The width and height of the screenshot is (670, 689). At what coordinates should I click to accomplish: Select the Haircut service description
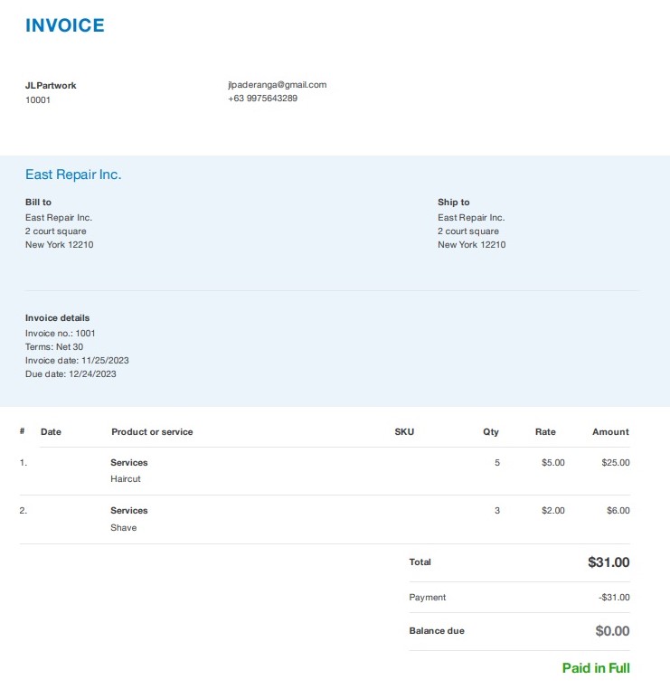126,479
